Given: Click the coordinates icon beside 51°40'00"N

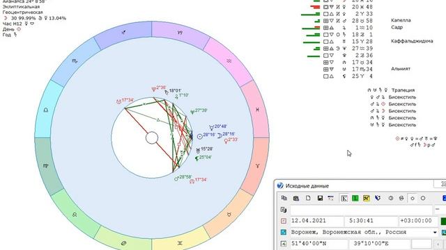Looking at the screenshot, I should point(284,244).
